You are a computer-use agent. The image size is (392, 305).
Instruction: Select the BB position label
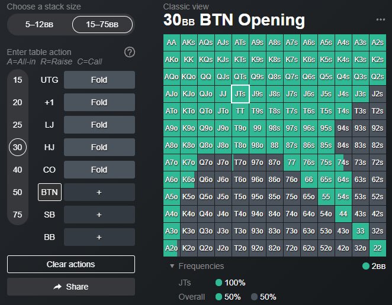[x=50, y=237]
